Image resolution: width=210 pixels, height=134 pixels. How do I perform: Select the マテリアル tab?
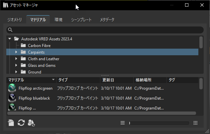[38, 20]
